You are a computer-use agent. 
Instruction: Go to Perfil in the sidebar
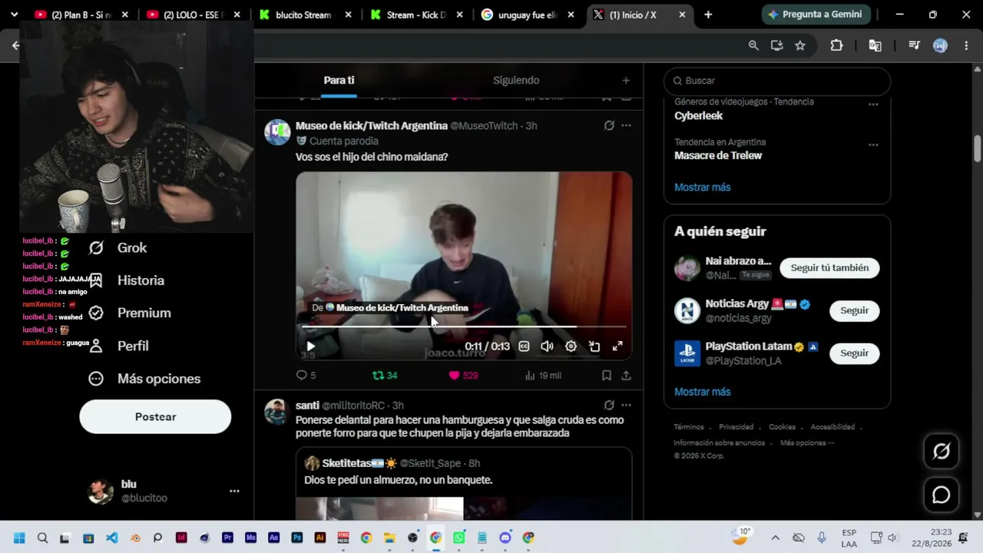(118, 346)
